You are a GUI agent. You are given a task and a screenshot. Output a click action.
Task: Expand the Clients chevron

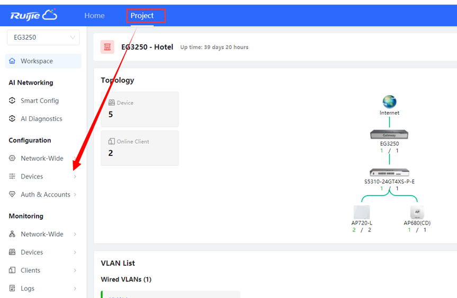(x=75, y=271)
